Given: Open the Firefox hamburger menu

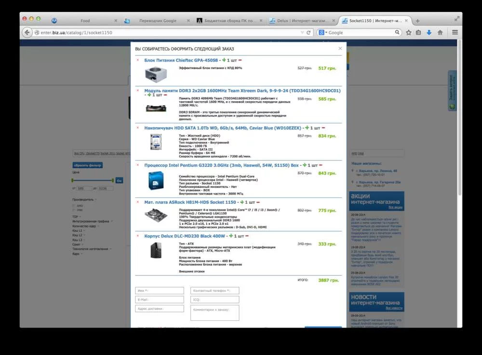Looking at the screenshot, I should click(x=455, y=32).
